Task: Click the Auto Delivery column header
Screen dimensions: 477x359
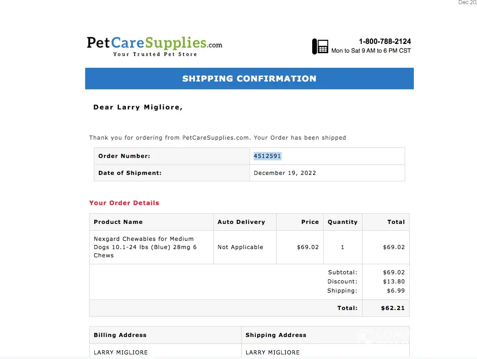Action: click(x=241, y=222)
